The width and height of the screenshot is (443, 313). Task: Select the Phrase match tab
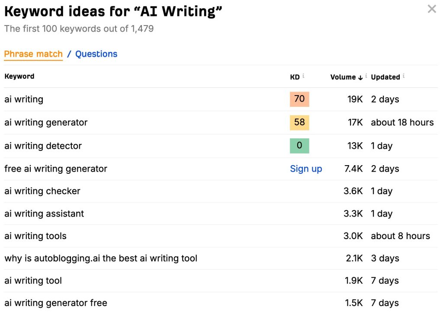coord(33,54)
